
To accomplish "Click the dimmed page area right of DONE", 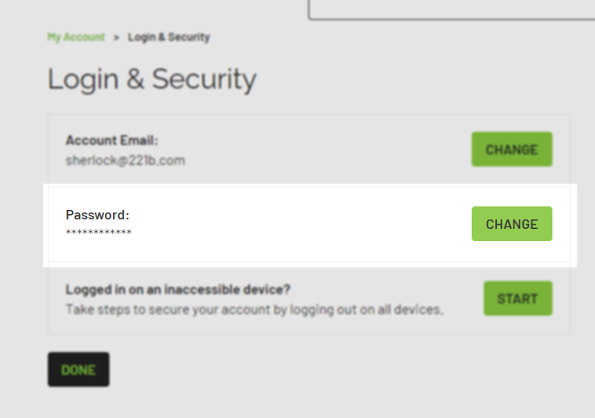I will tap(347, 371).
